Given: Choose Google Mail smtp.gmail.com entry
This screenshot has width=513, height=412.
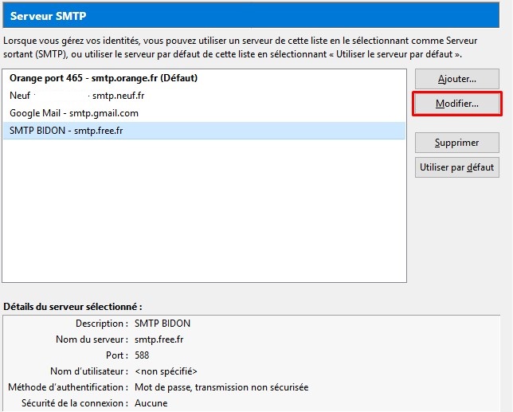Looking at the screenshot, I should coord(204,113).
